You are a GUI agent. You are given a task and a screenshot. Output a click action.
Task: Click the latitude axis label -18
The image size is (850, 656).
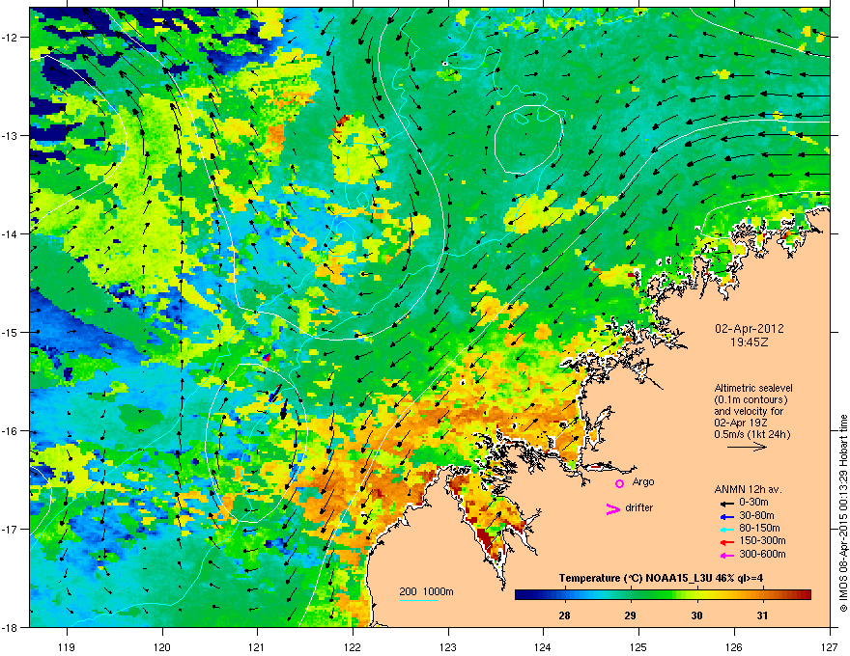pyautogui.click(x=11, y=627)
